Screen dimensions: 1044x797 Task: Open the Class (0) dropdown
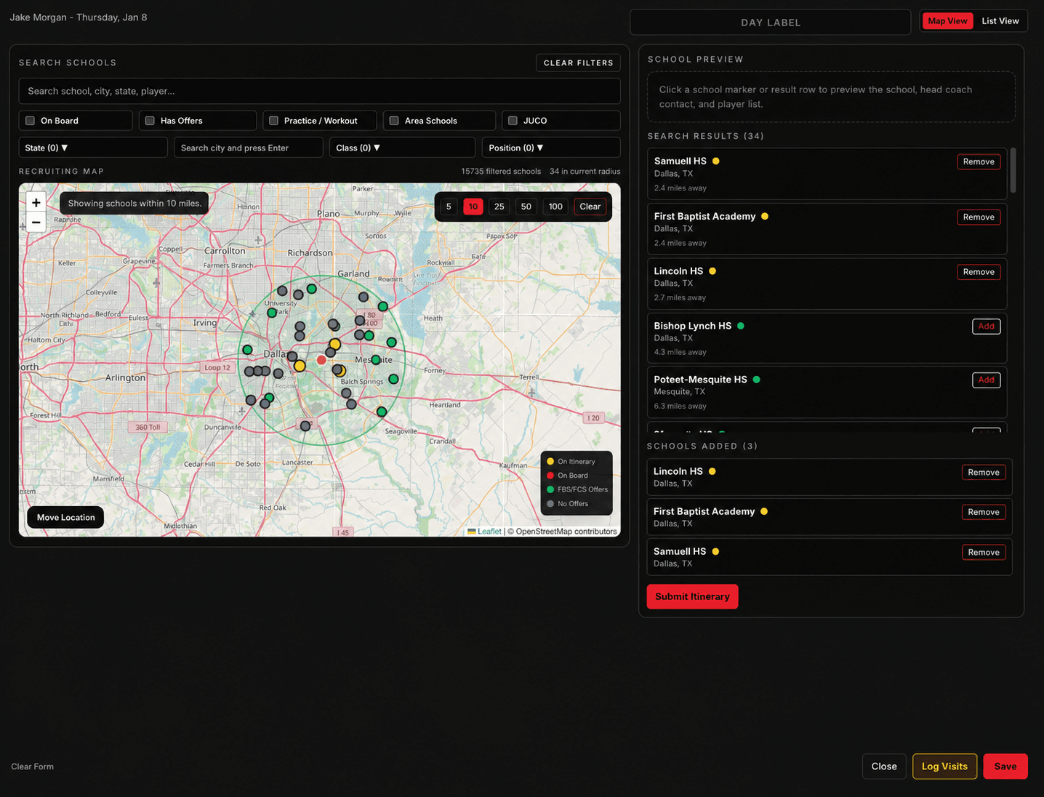pyautogui.click(x=402, y=148)
